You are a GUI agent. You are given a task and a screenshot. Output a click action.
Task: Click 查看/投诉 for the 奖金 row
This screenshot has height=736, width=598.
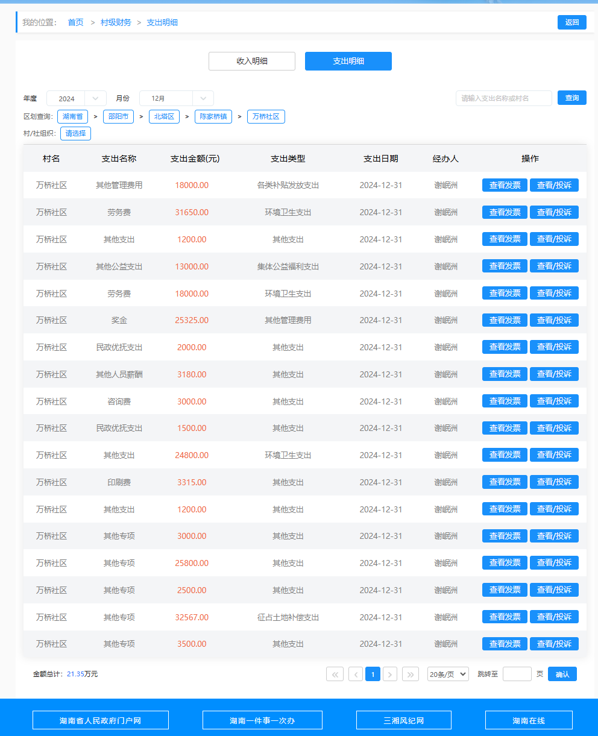pyautogui.click(x=554, y=320)
